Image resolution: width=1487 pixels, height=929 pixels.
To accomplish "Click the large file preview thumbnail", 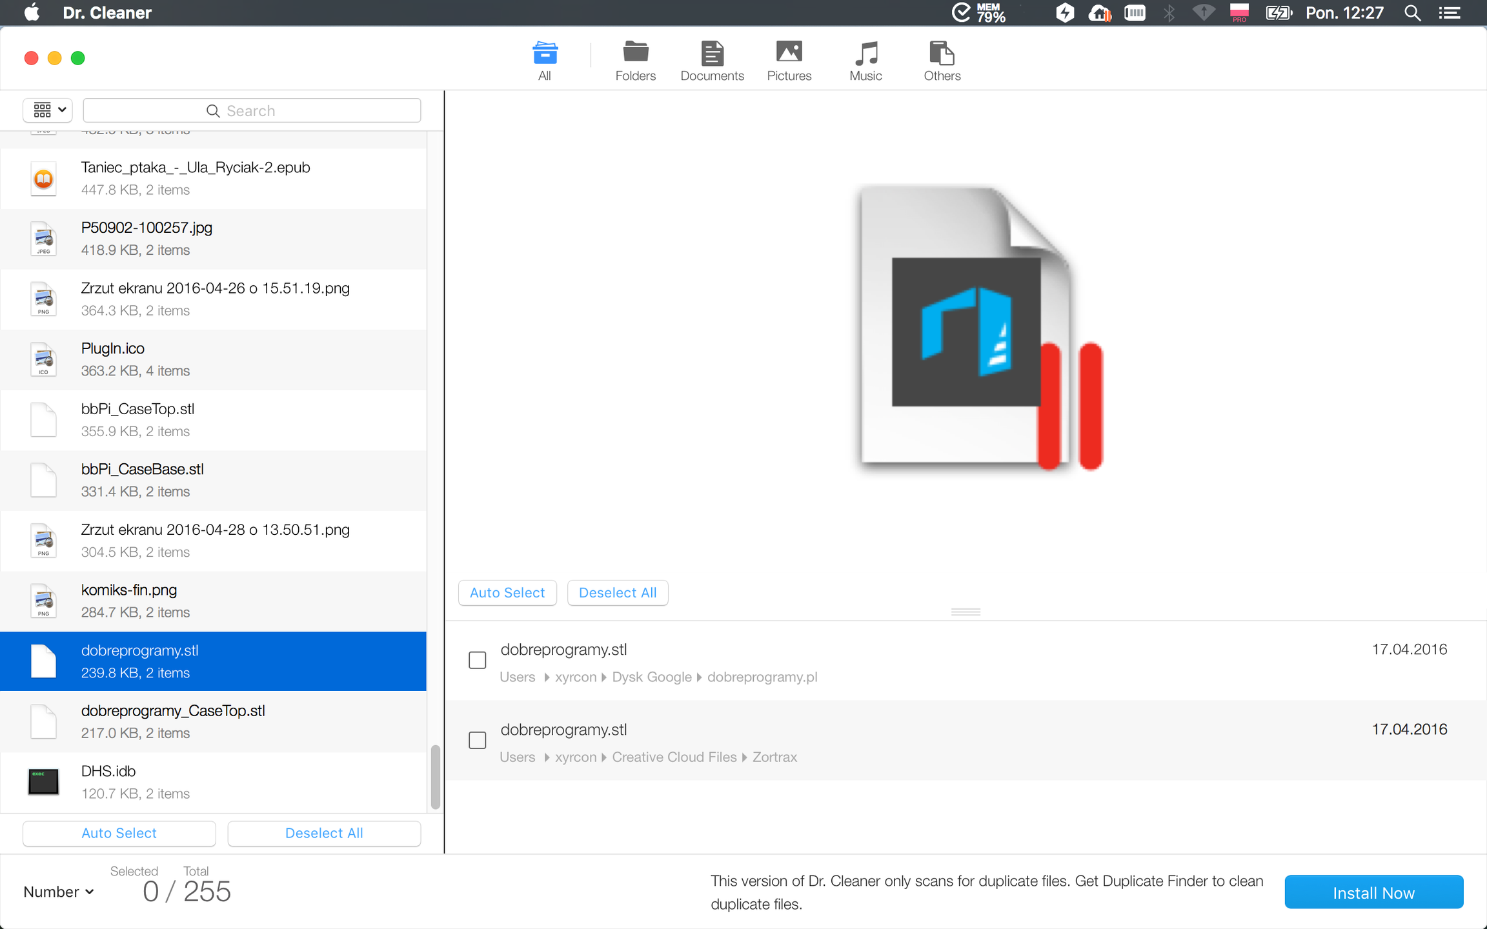I will click(x=981, y=329).
